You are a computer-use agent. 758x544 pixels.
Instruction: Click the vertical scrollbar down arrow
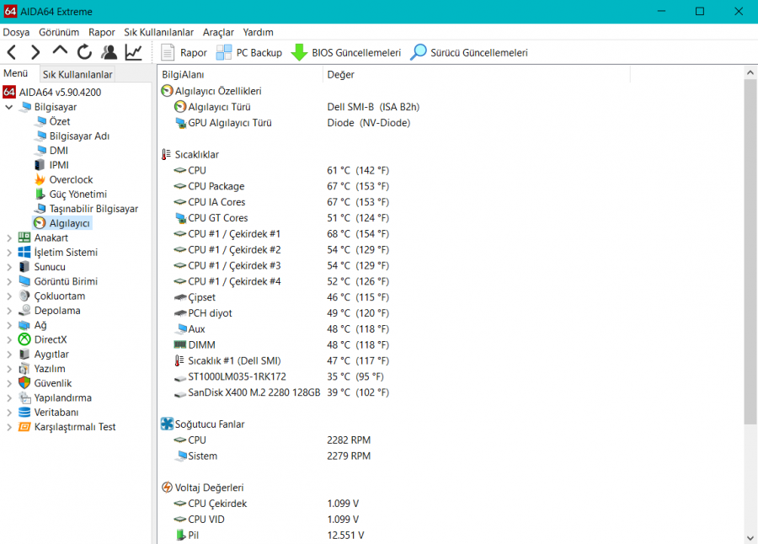click(750, 537)
